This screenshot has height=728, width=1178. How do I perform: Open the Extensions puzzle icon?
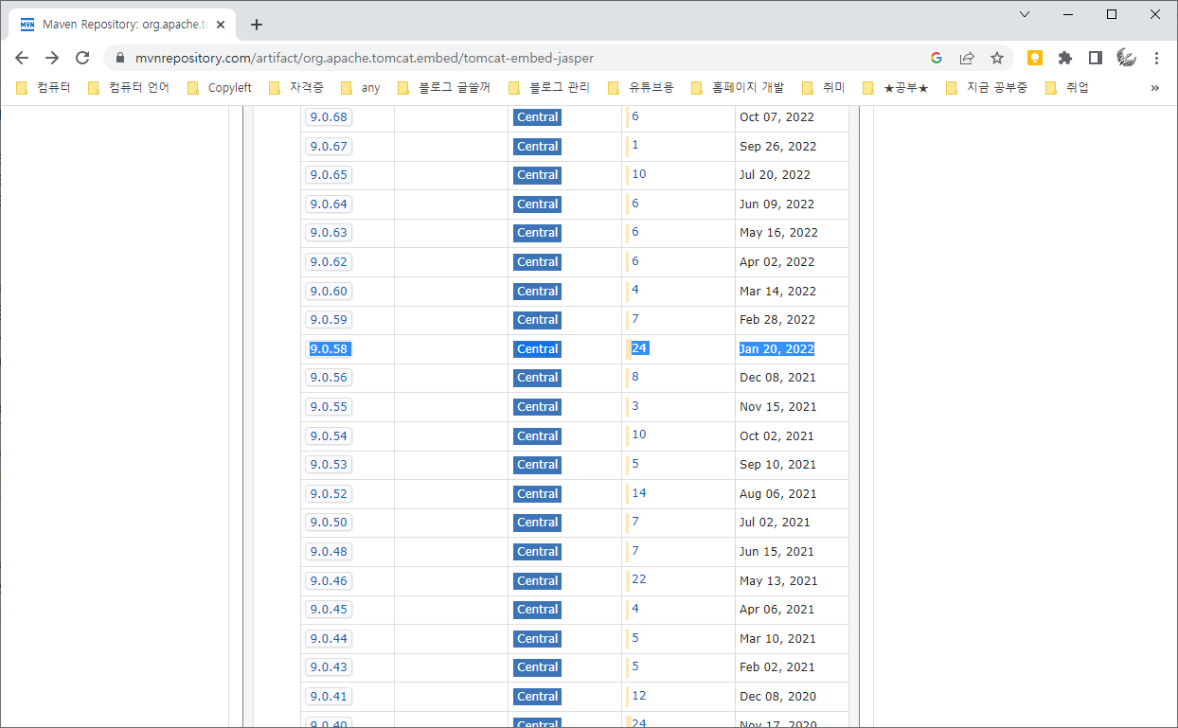(1065, 58)
